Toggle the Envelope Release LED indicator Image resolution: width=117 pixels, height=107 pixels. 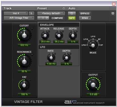63,31
